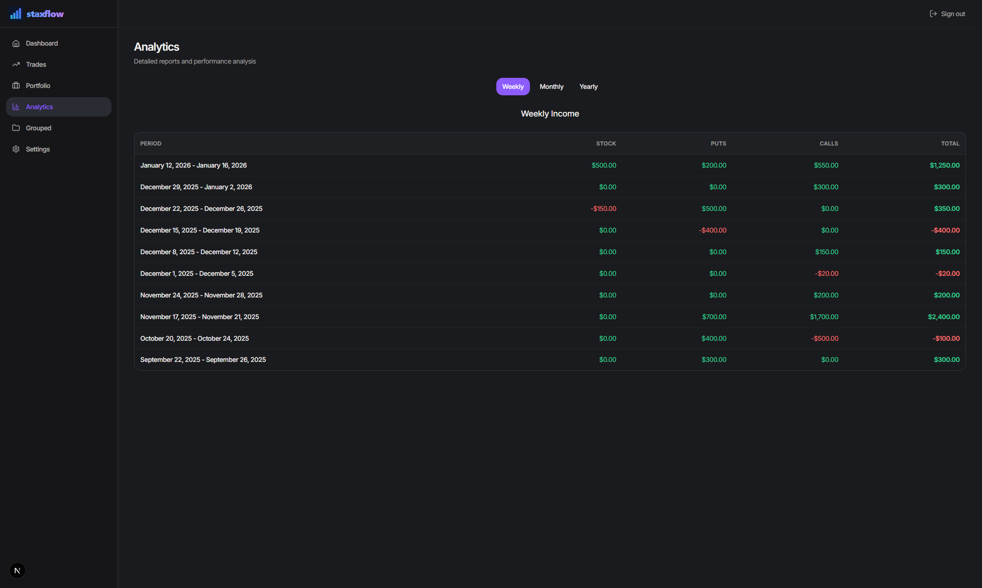
Task: Select the Weekly tab
Action: pos(512,87)
